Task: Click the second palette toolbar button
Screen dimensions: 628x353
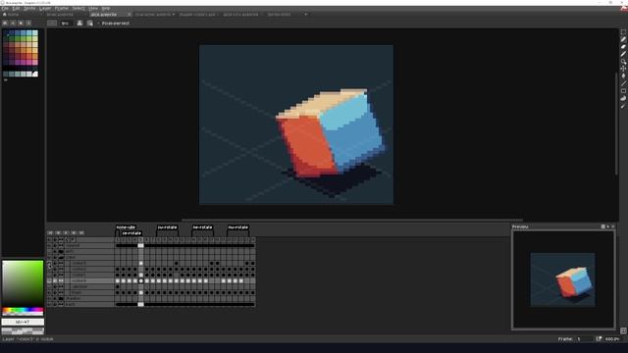Action: point(13,24)
